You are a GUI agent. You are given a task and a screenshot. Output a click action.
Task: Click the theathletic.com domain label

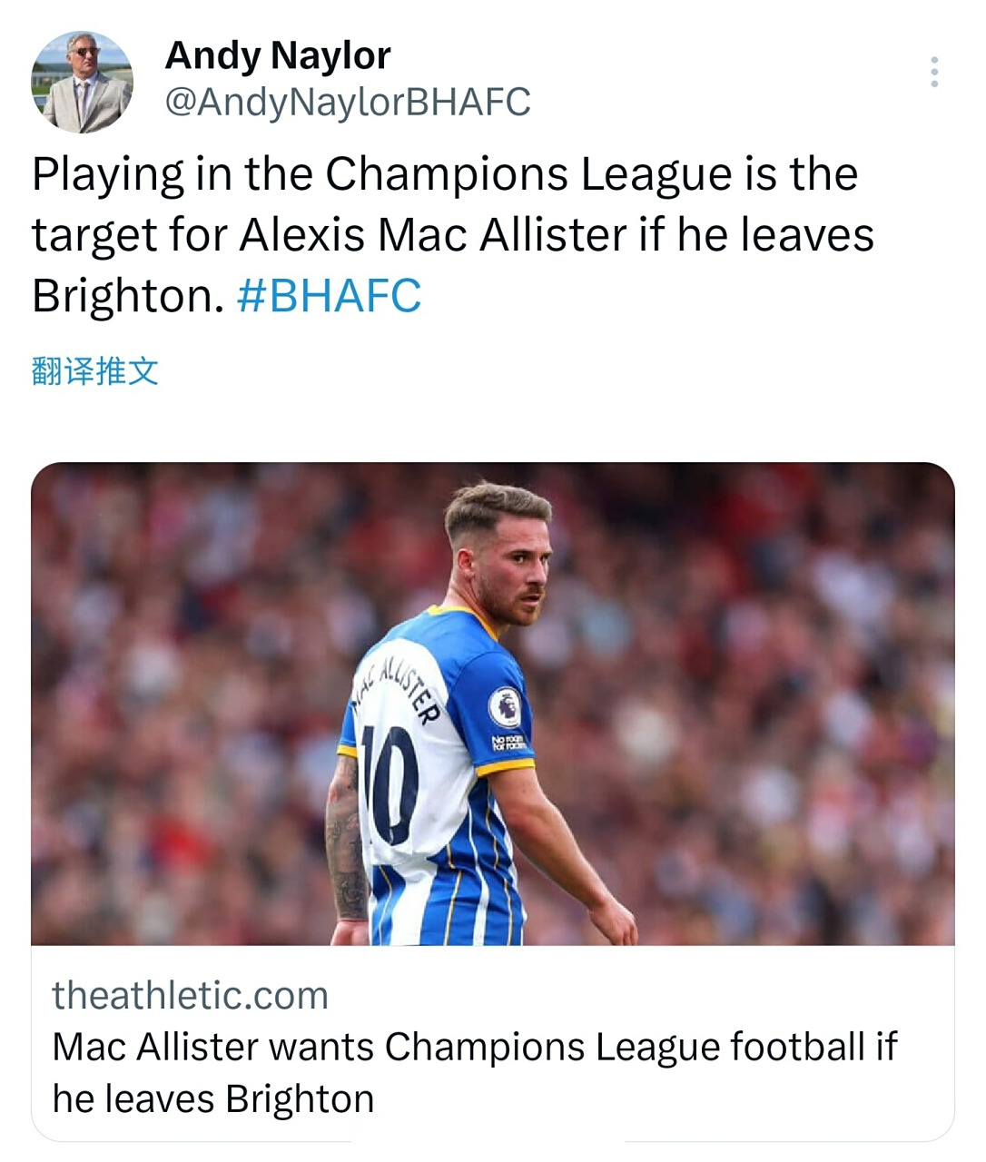point(190,995)
